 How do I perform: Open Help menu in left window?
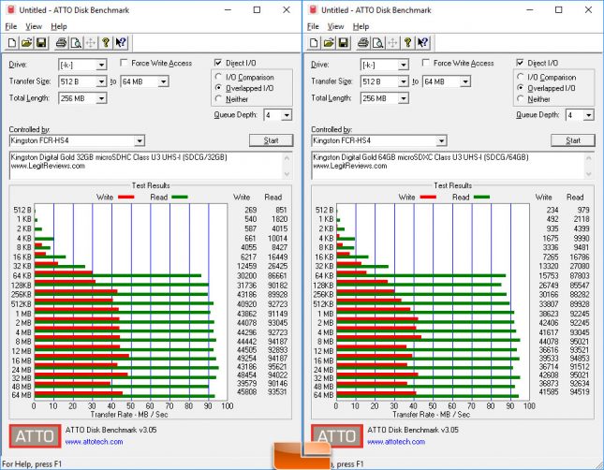pyautogui.click(x=59, y=26)
